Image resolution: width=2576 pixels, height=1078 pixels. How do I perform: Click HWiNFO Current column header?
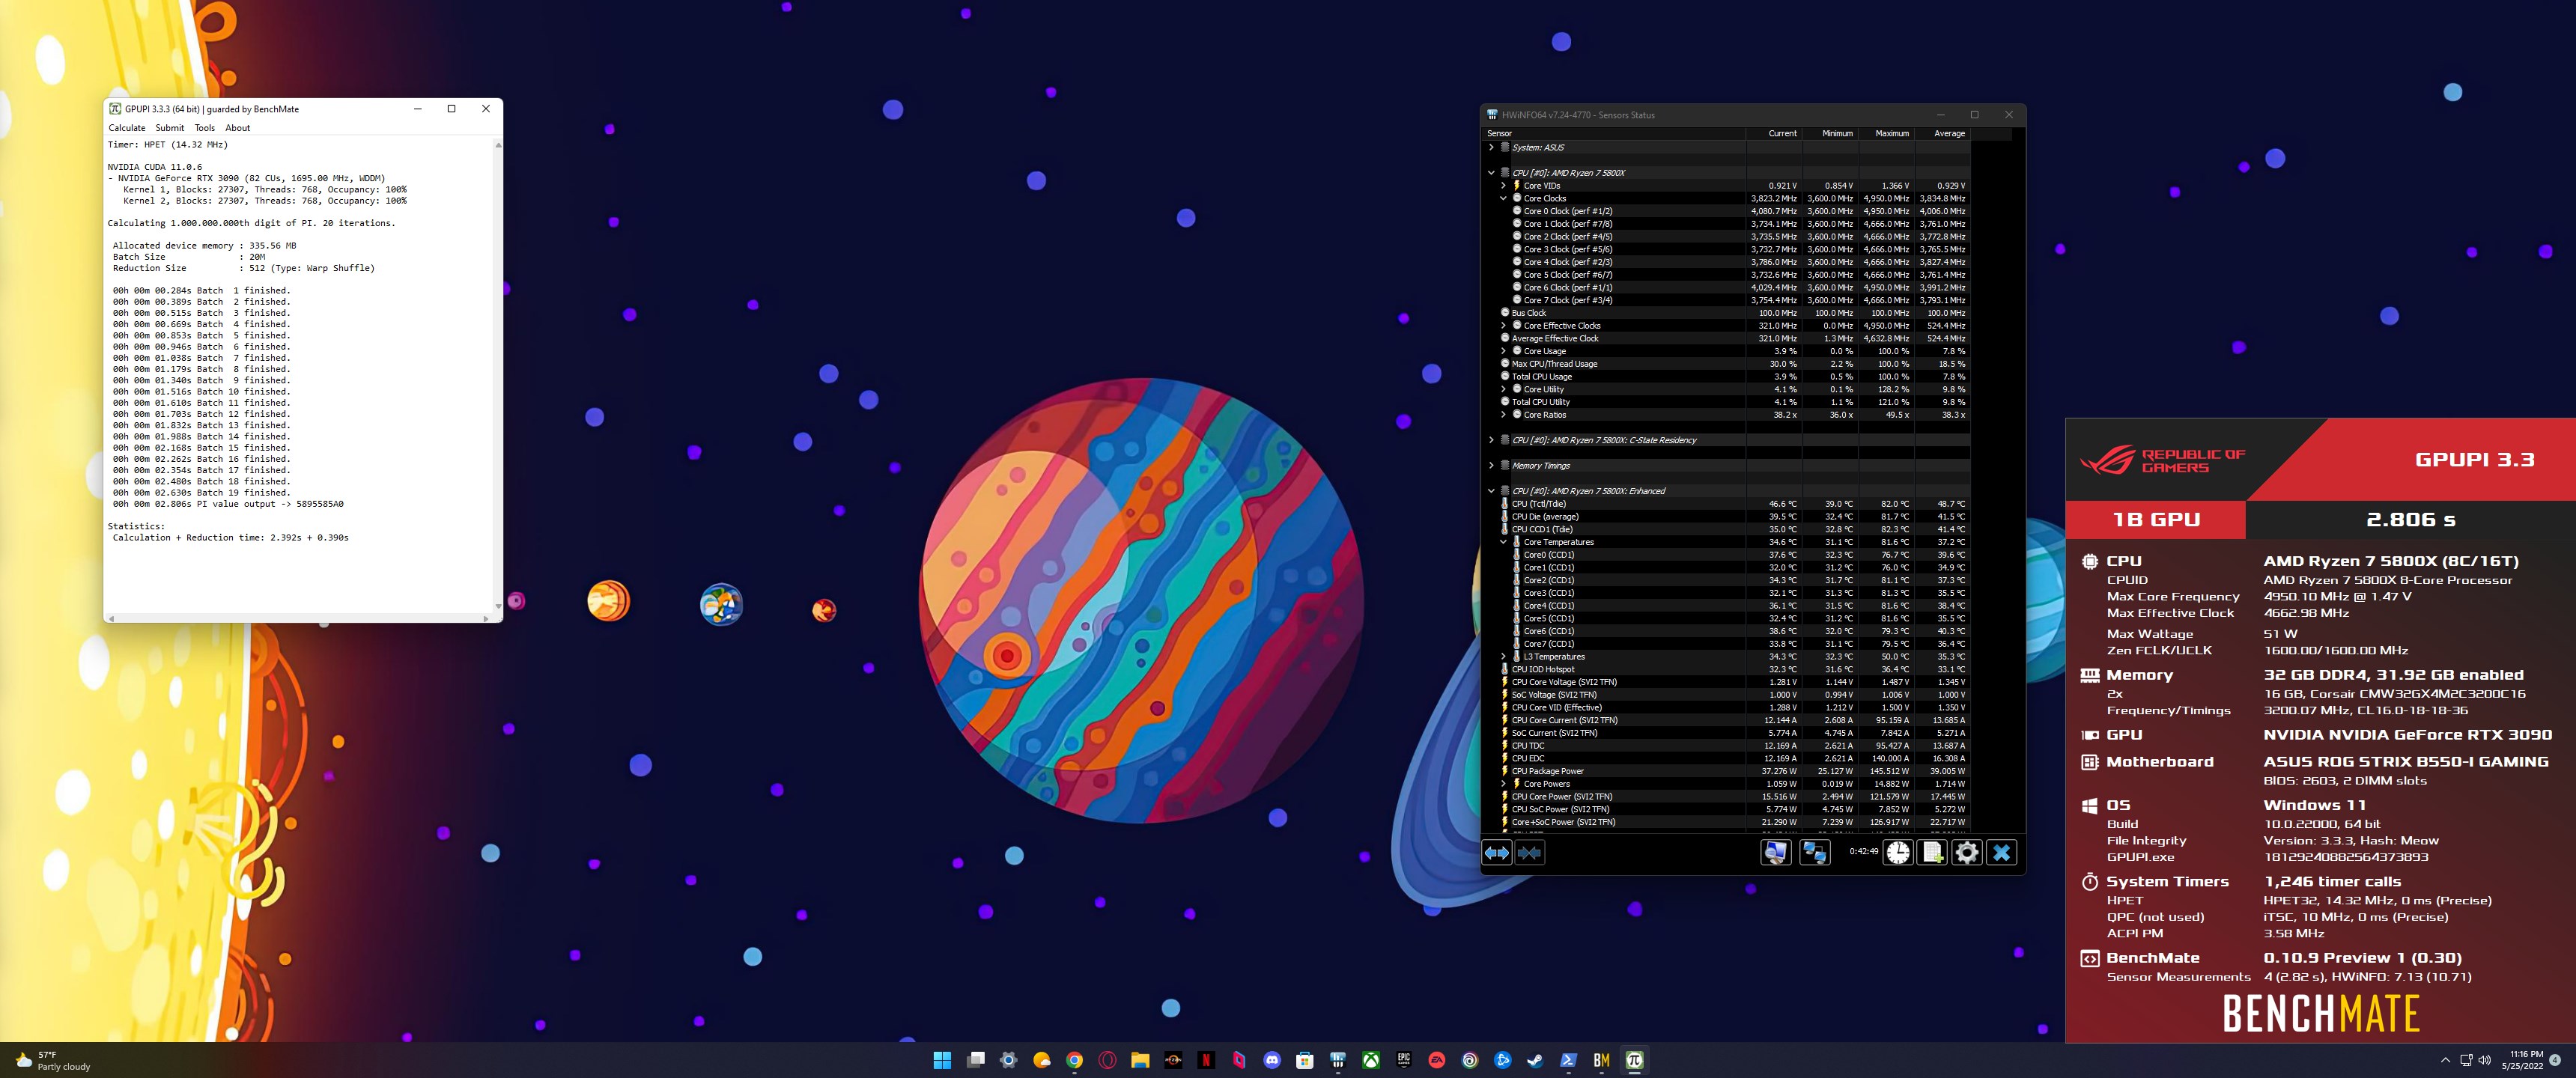[1774, 133]
